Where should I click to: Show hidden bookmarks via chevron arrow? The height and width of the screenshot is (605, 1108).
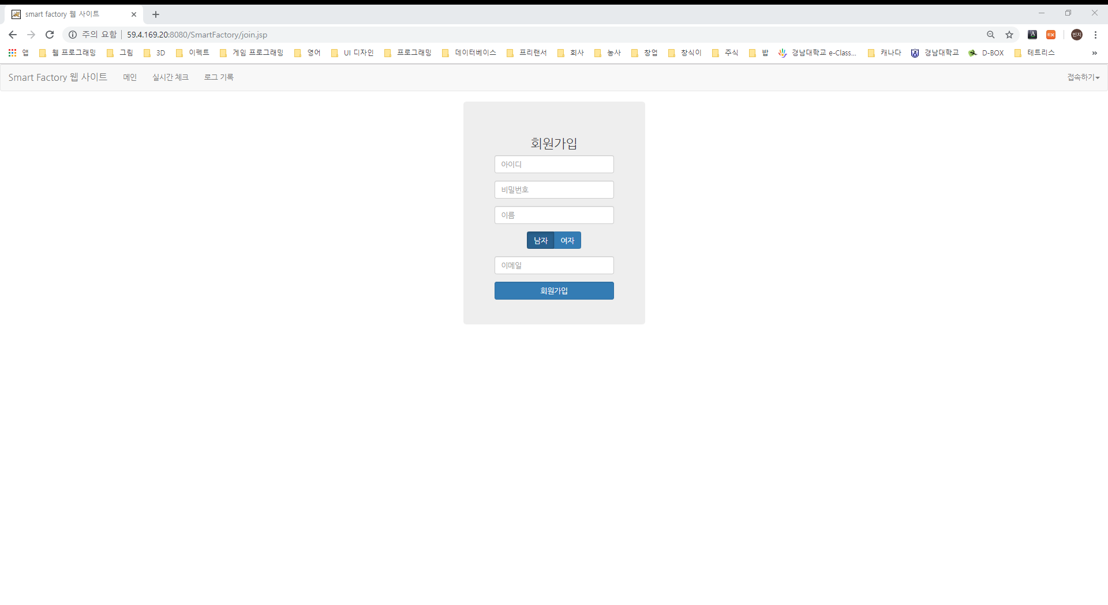1095,54
